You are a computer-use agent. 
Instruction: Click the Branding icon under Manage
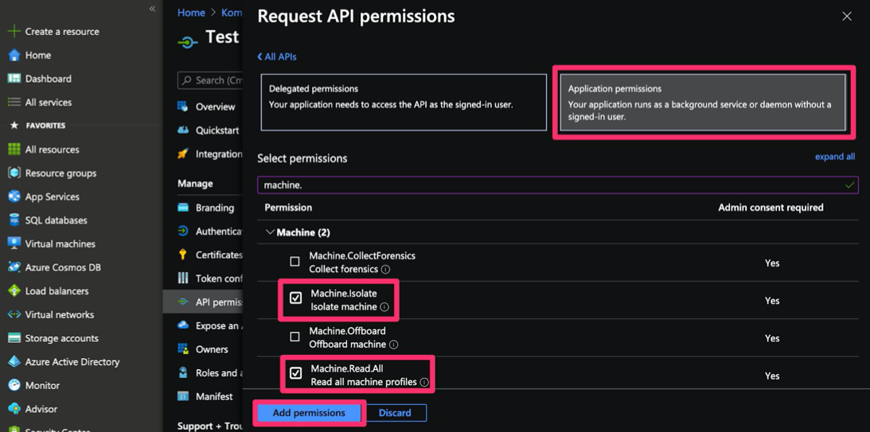(x=183, y=208)
